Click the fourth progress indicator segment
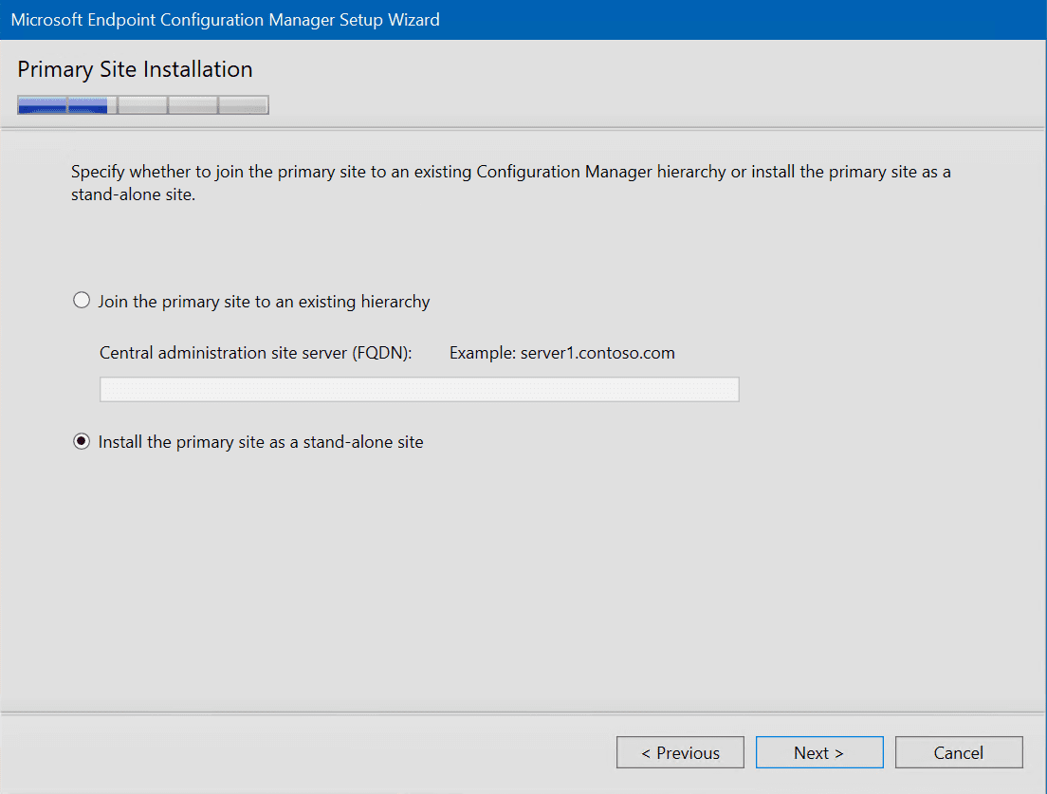Screen dimensions: 1047x794 pyautogui.click(x=193, y=104)
